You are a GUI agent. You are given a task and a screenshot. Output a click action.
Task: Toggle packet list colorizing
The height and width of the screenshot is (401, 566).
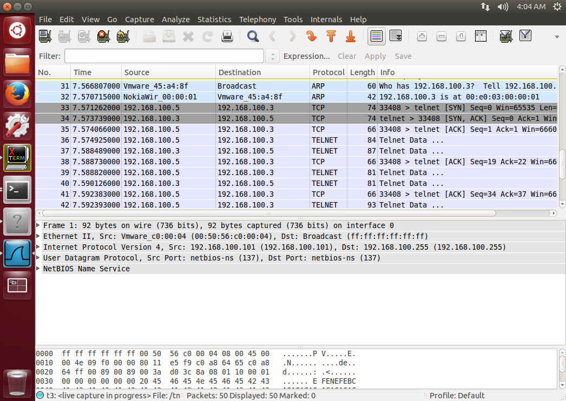pyautogui.click(x=377, y=36)
